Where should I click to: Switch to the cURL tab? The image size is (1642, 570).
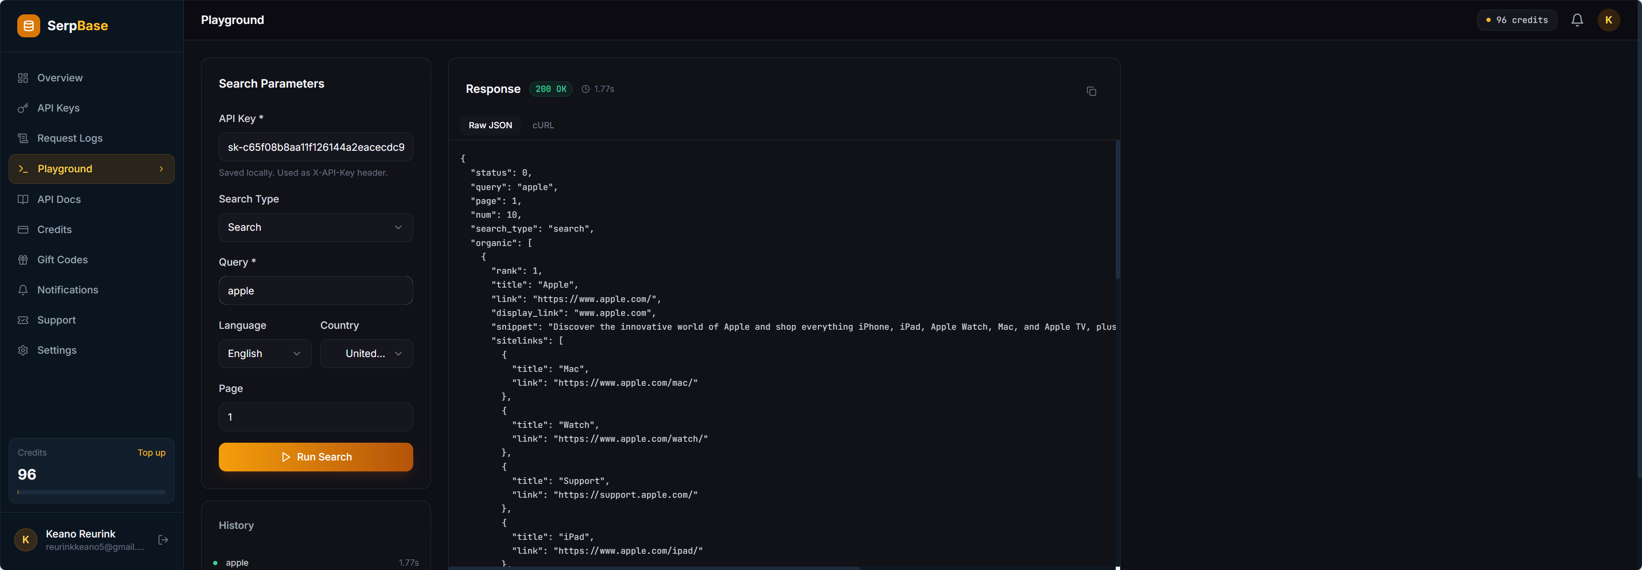543,125
